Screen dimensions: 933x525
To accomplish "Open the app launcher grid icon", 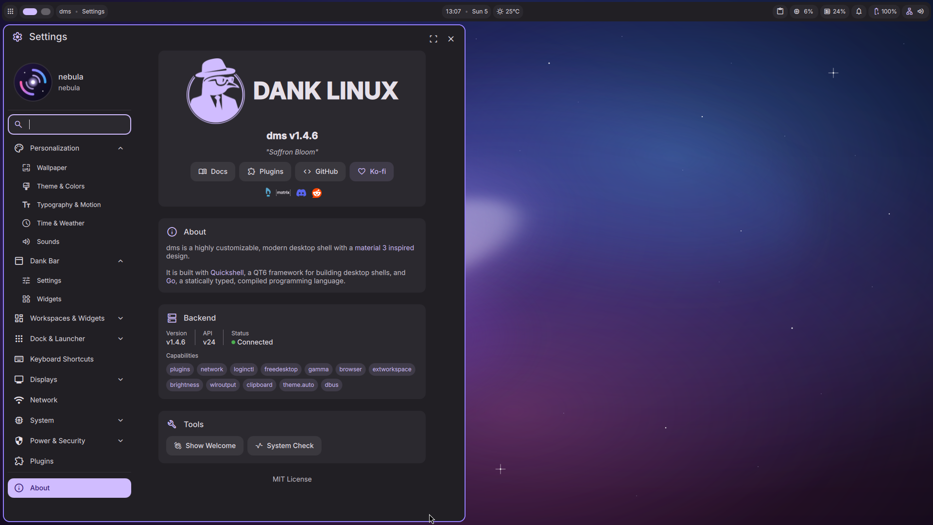I will 10,11.
